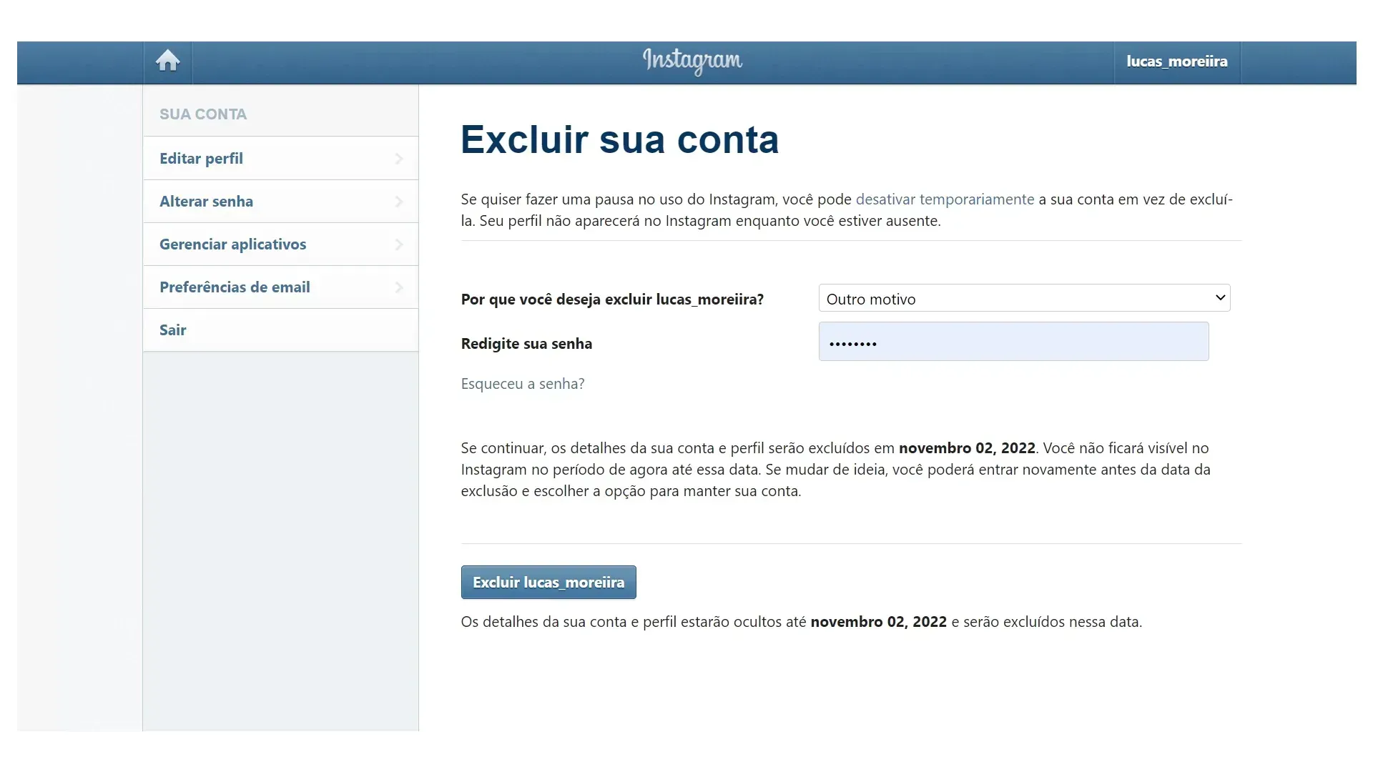This screenshot has width=1373, height=772.
Task: Go to the home icon in header
Action: click(x=167, y=61)
